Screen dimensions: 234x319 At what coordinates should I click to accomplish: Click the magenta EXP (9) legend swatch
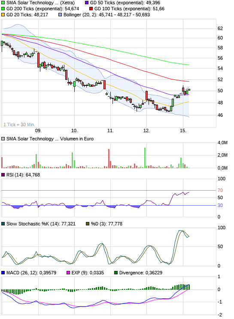click(x=68, y=273)
